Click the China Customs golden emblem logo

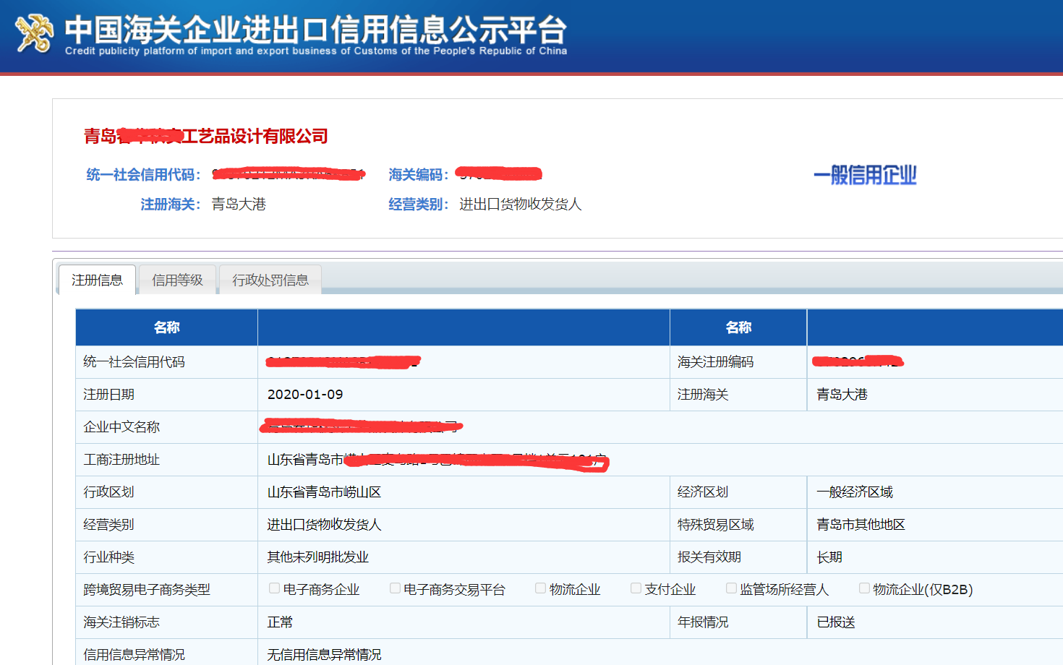(x=34, y=33)
